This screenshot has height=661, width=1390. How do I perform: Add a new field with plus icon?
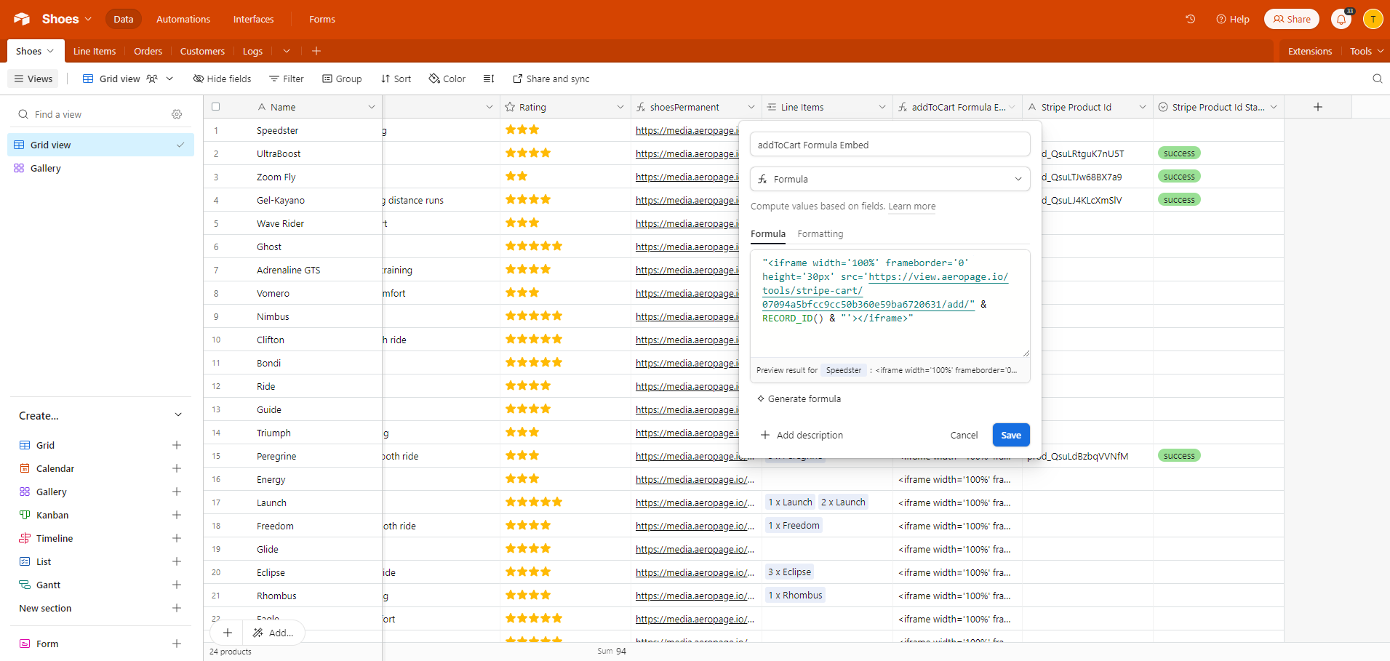click(x=1317, y=107)
